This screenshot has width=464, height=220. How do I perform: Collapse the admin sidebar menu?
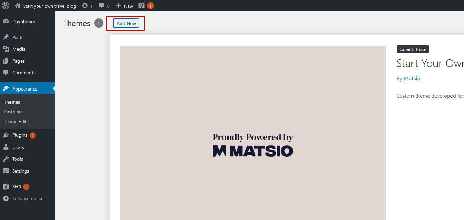coord(27,198)
